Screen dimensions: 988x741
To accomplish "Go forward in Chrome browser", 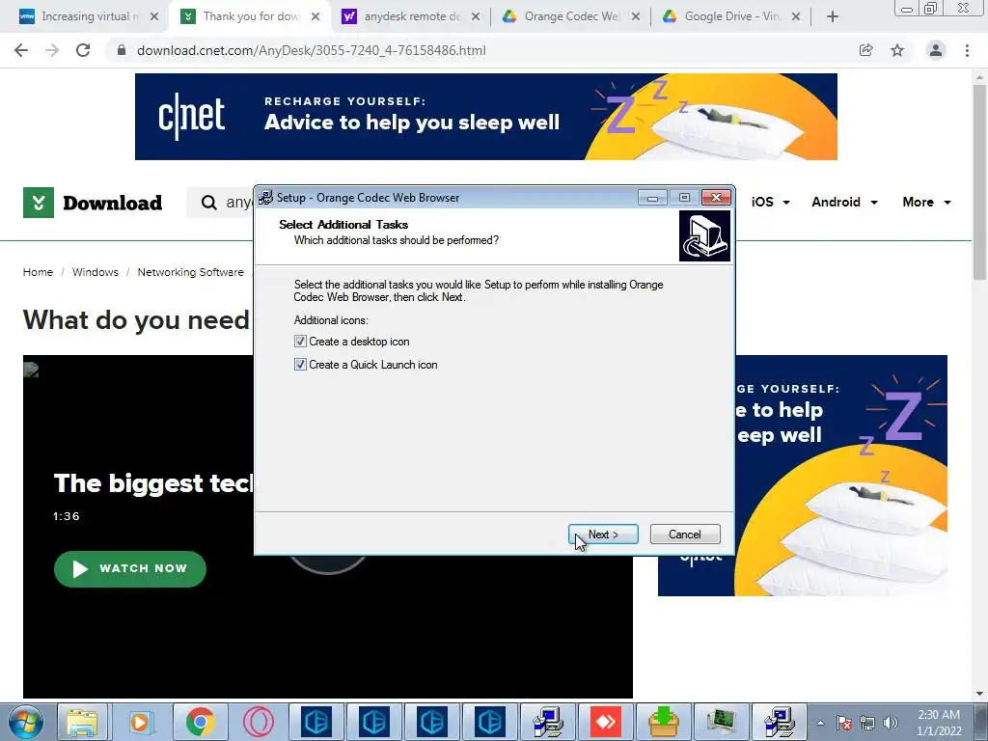I will pos(52,50).
